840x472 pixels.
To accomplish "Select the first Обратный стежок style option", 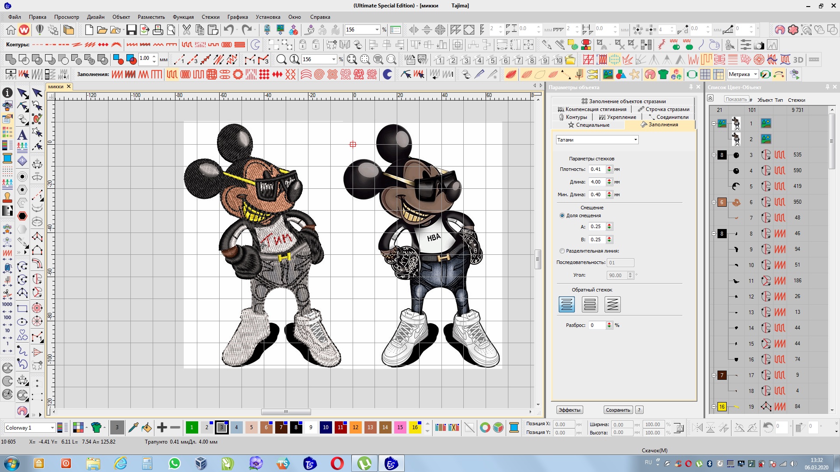I will click(x=567, y=304).
